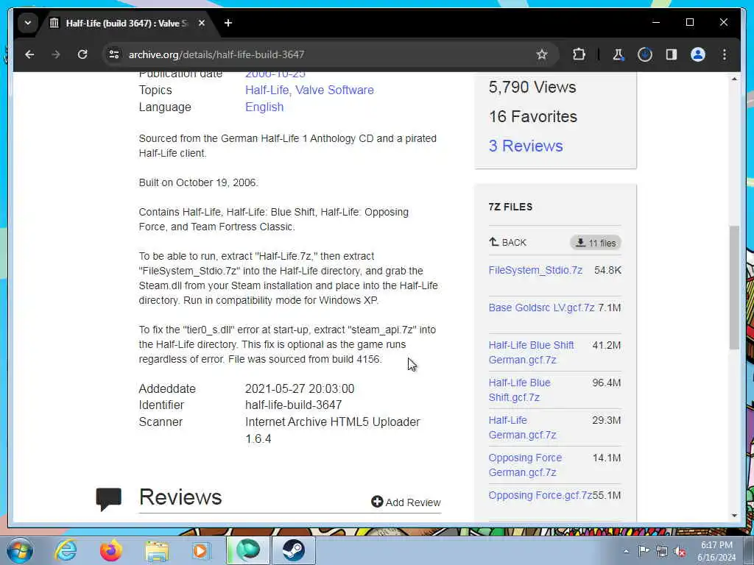754x565 pixels.
Task: Download Half-Life Blue Shift German.gcf.7z
Action: coord(531,352)
